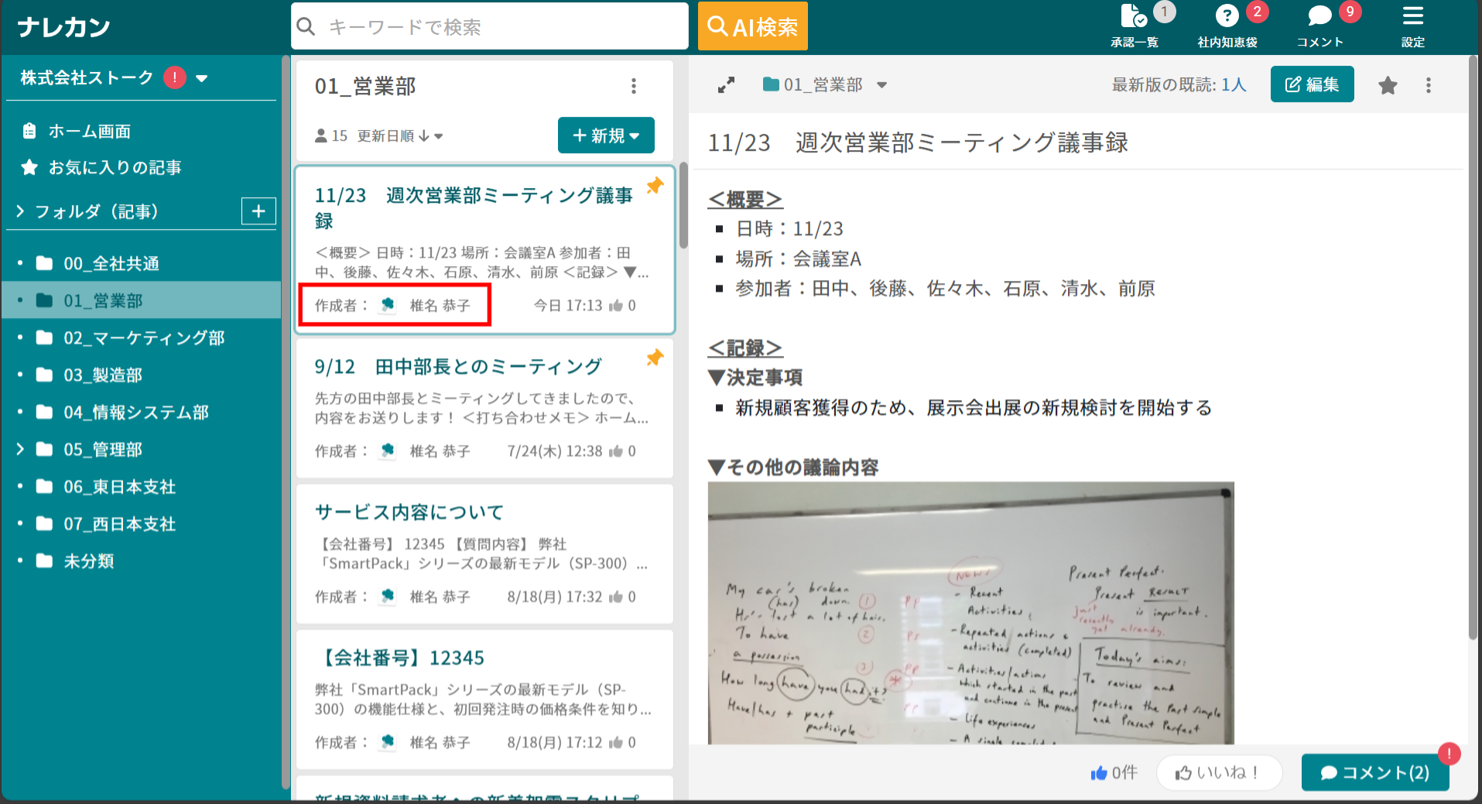This screenshot has height=804, width=1482.
Task: Click the AI検索 button
Action: [x=752, y=27]
